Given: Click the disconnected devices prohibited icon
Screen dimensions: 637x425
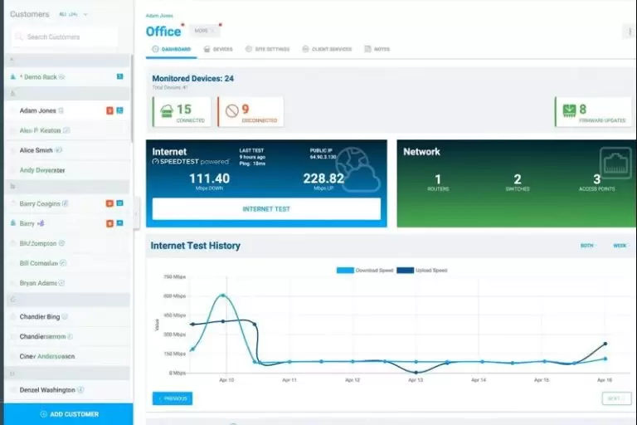Looking at the screenshot, I should tap(231, 110).
